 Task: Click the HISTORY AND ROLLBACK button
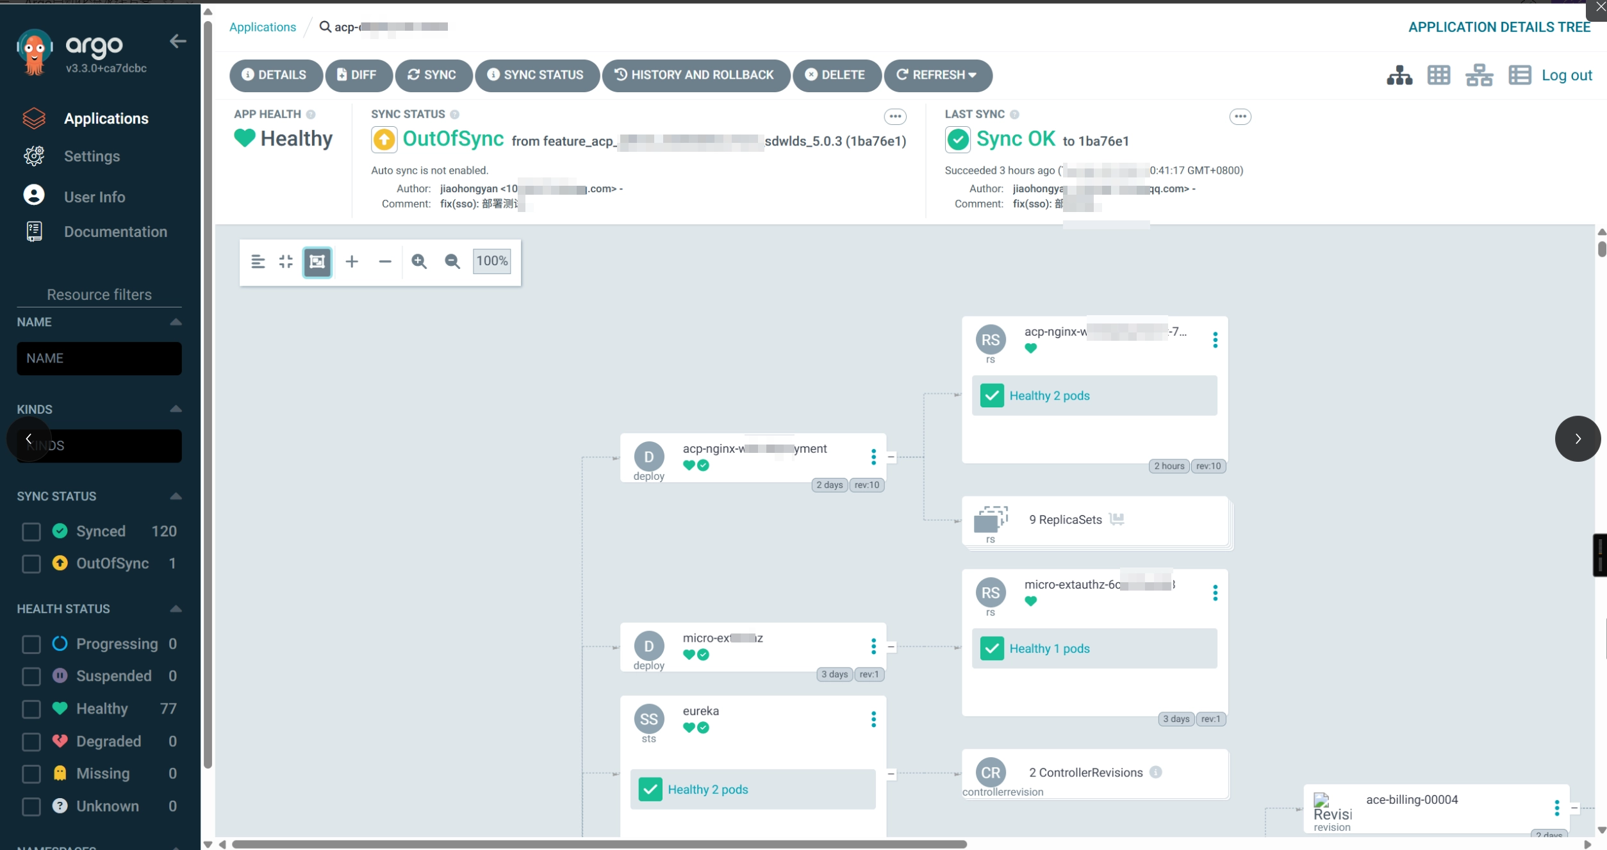coord(695,75)
